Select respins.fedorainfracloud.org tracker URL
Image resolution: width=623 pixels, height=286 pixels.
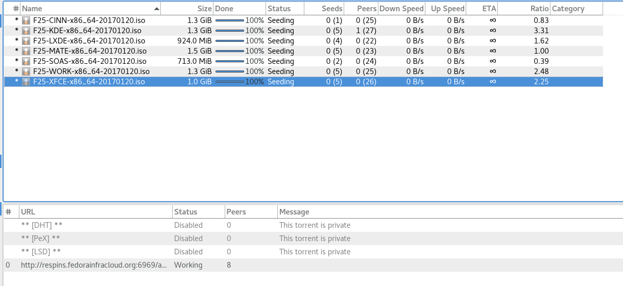94,265
